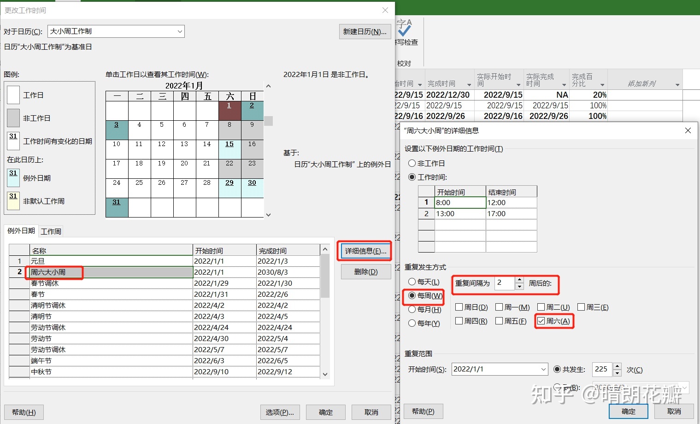Select the 共发生 occurrence radio button

coord(557,369)
